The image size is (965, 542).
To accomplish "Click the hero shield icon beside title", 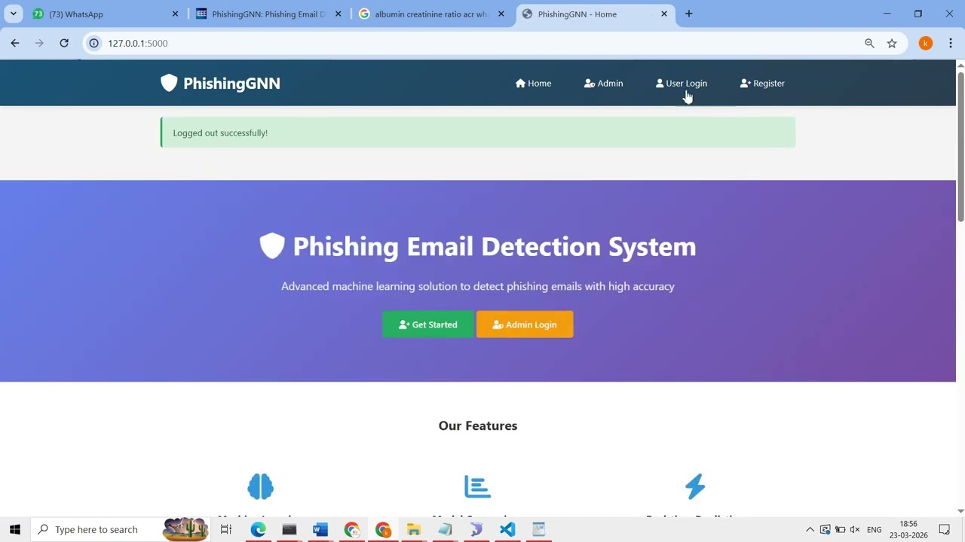I will pyautogui.click(x=272, y=245).
